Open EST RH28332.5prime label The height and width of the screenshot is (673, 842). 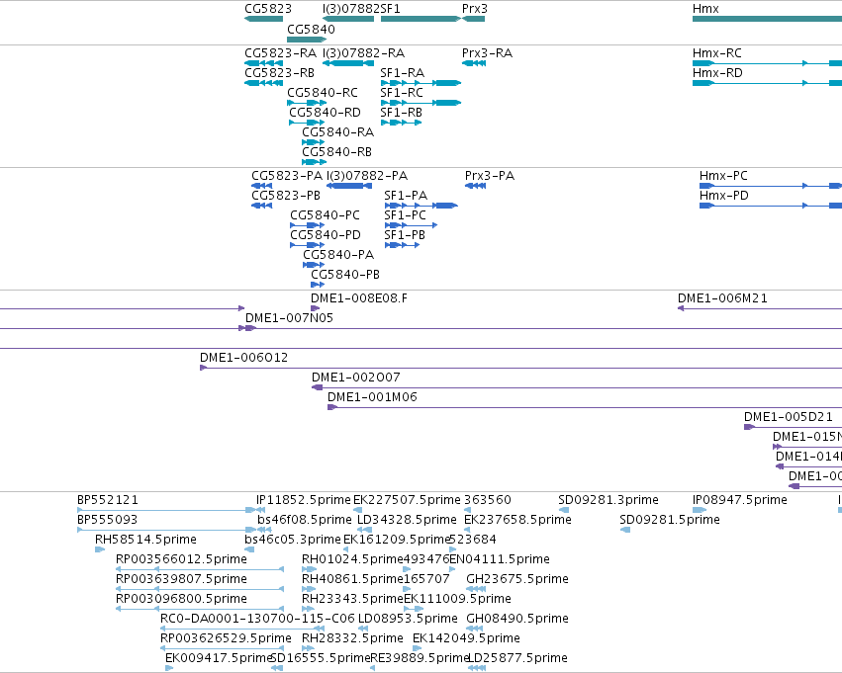[x=352, y=638]
